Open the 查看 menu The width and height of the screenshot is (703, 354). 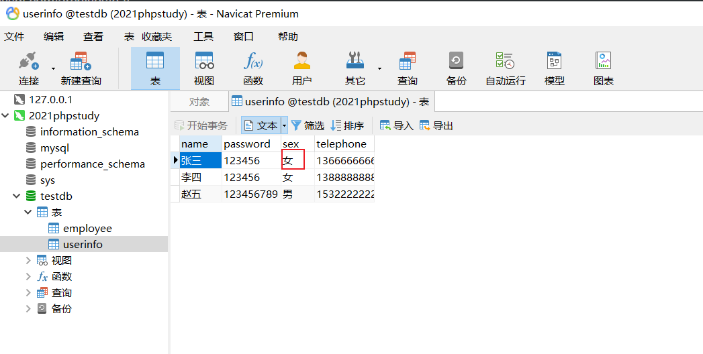pos(93,37)
